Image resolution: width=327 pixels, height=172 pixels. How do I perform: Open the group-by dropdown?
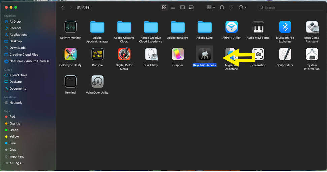tap(211, 7)
